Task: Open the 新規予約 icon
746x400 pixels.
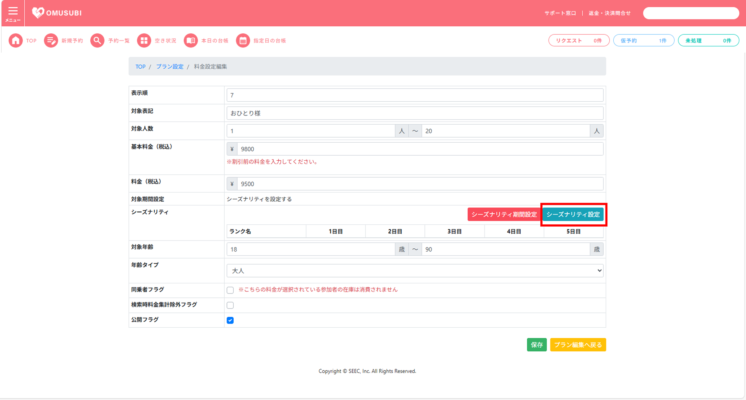Action: pos(51,40)
